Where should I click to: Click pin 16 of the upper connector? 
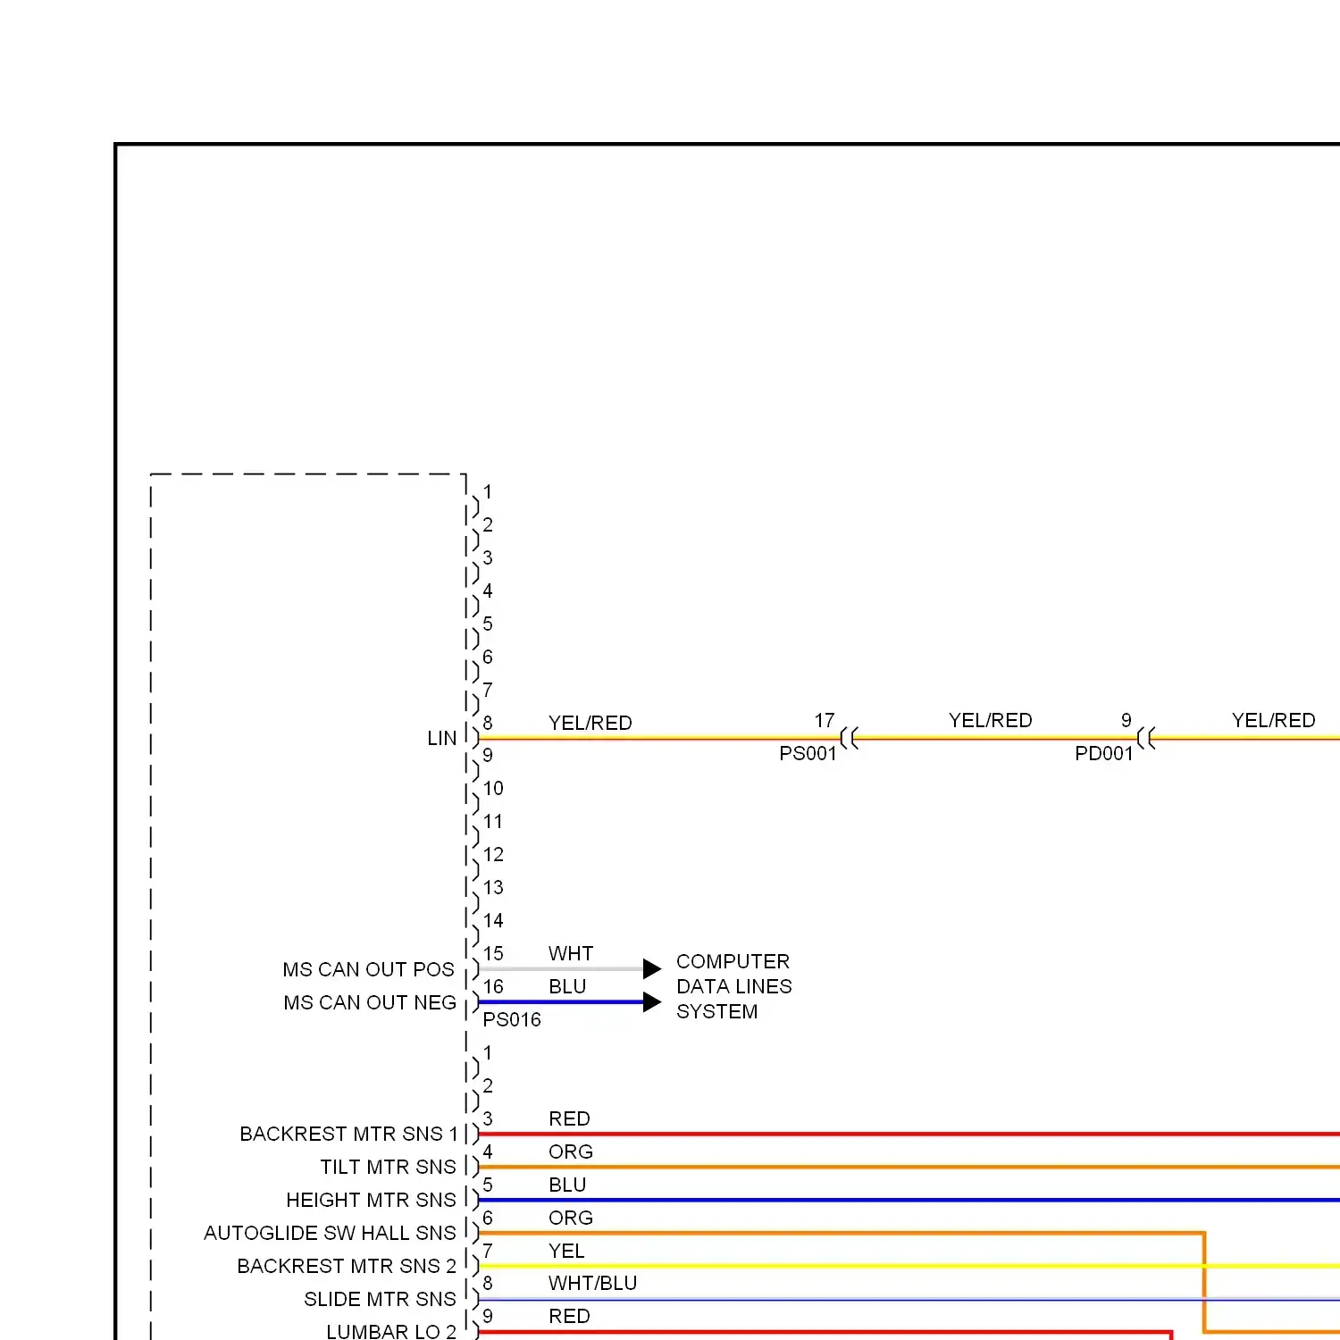point(493,986)
